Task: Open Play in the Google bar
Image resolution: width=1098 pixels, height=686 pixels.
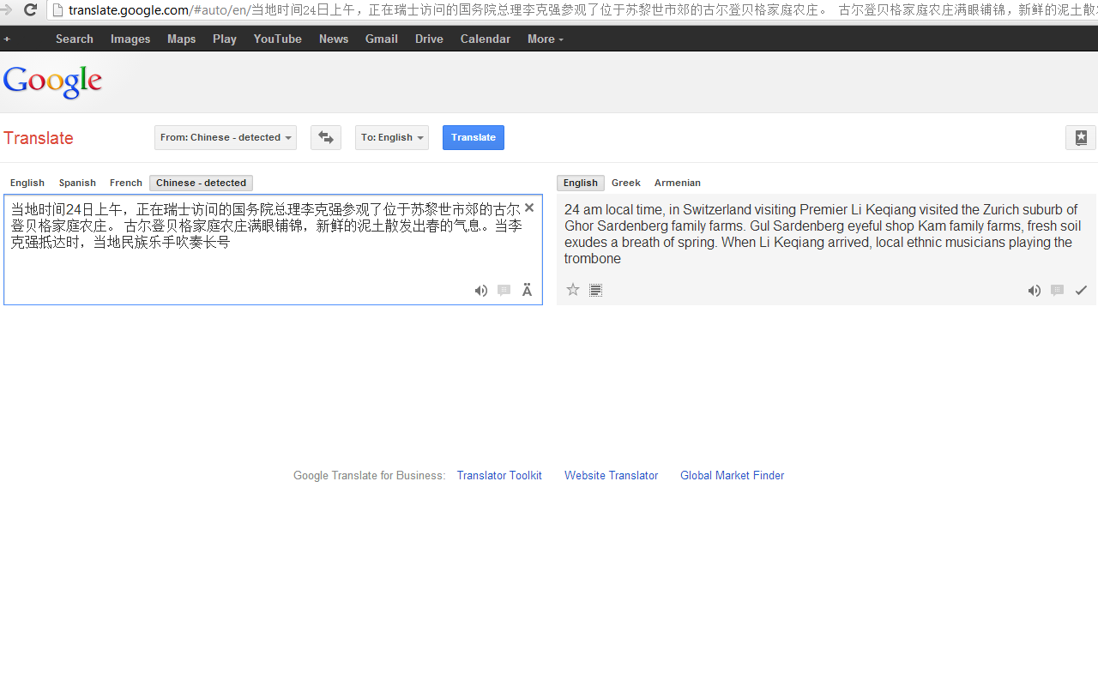Action: click(x=225, y=39)
